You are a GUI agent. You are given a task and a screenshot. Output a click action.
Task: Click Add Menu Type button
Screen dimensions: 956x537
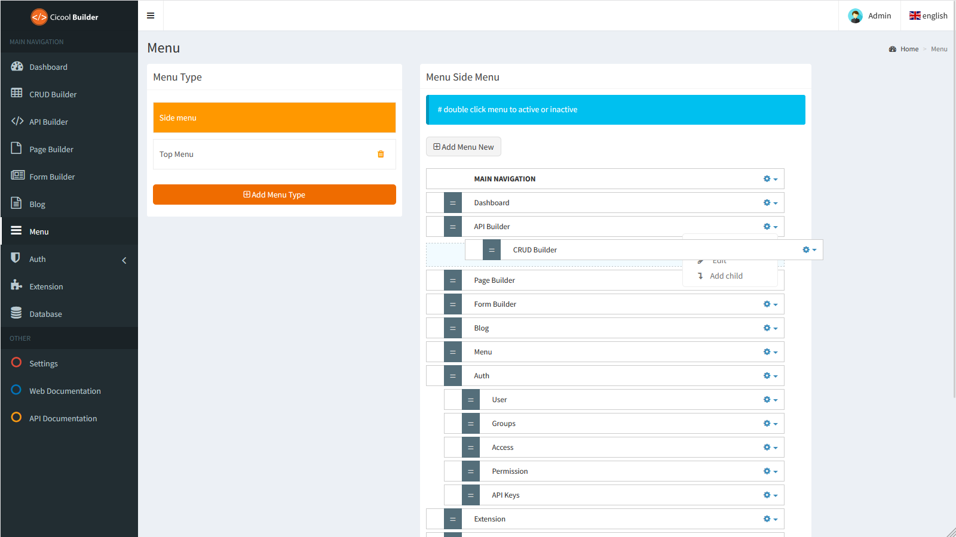[x=274, y=195]
